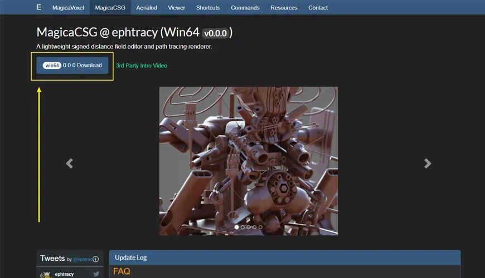Open the Commands page
485x278 pixels.
(245, 8)
